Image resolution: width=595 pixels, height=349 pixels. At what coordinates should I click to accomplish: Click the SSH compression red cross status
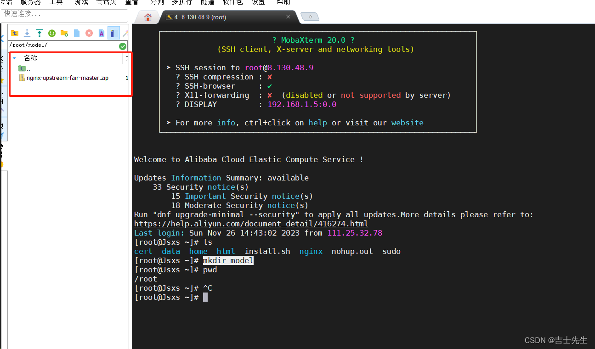click(x=270, y=77)
